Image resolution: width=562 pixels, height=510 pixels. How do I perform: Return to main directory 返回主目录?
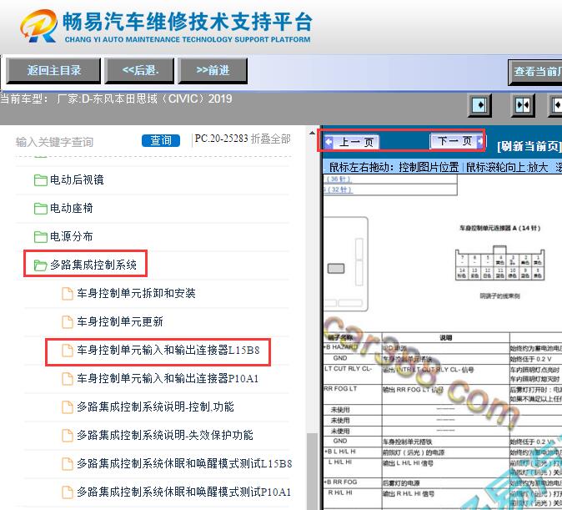pyautogui.click(x=53, y=71)
